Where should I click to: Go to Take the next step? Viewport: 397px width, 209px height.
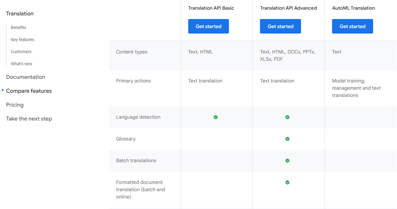[29, 119]
